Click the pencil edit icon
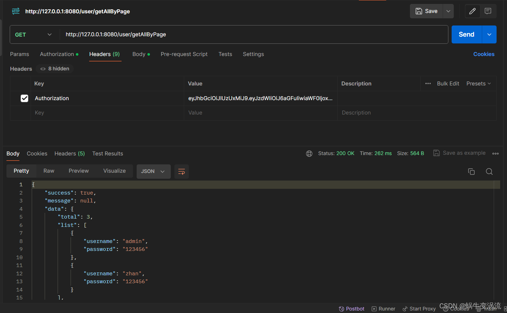 [x=472, y=11]
